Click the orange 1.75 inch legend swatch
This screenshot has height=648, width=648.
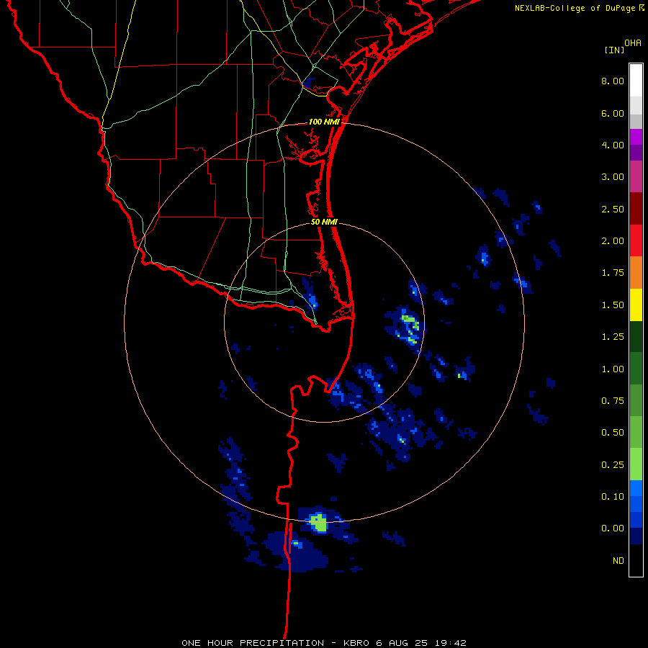636,272
